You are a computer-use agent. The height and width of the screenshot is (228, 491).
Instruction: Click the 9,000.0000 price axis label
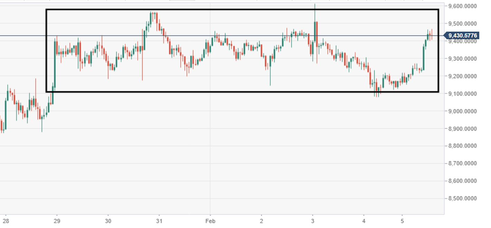pos(462,111)
